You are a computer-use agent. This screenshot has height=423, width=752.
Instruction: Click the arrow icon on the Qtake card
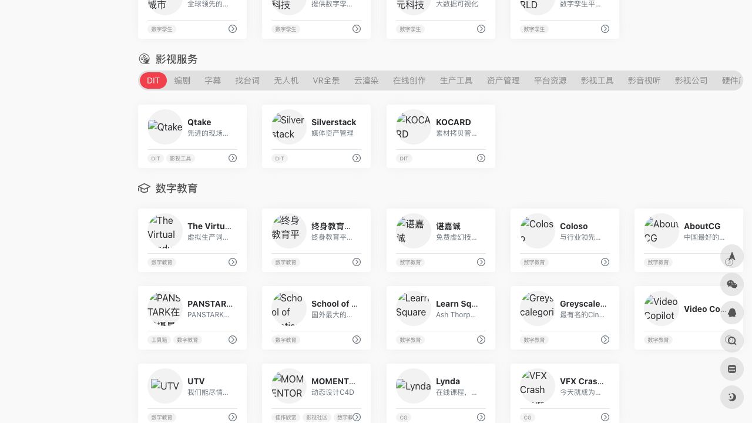[233, 158]
